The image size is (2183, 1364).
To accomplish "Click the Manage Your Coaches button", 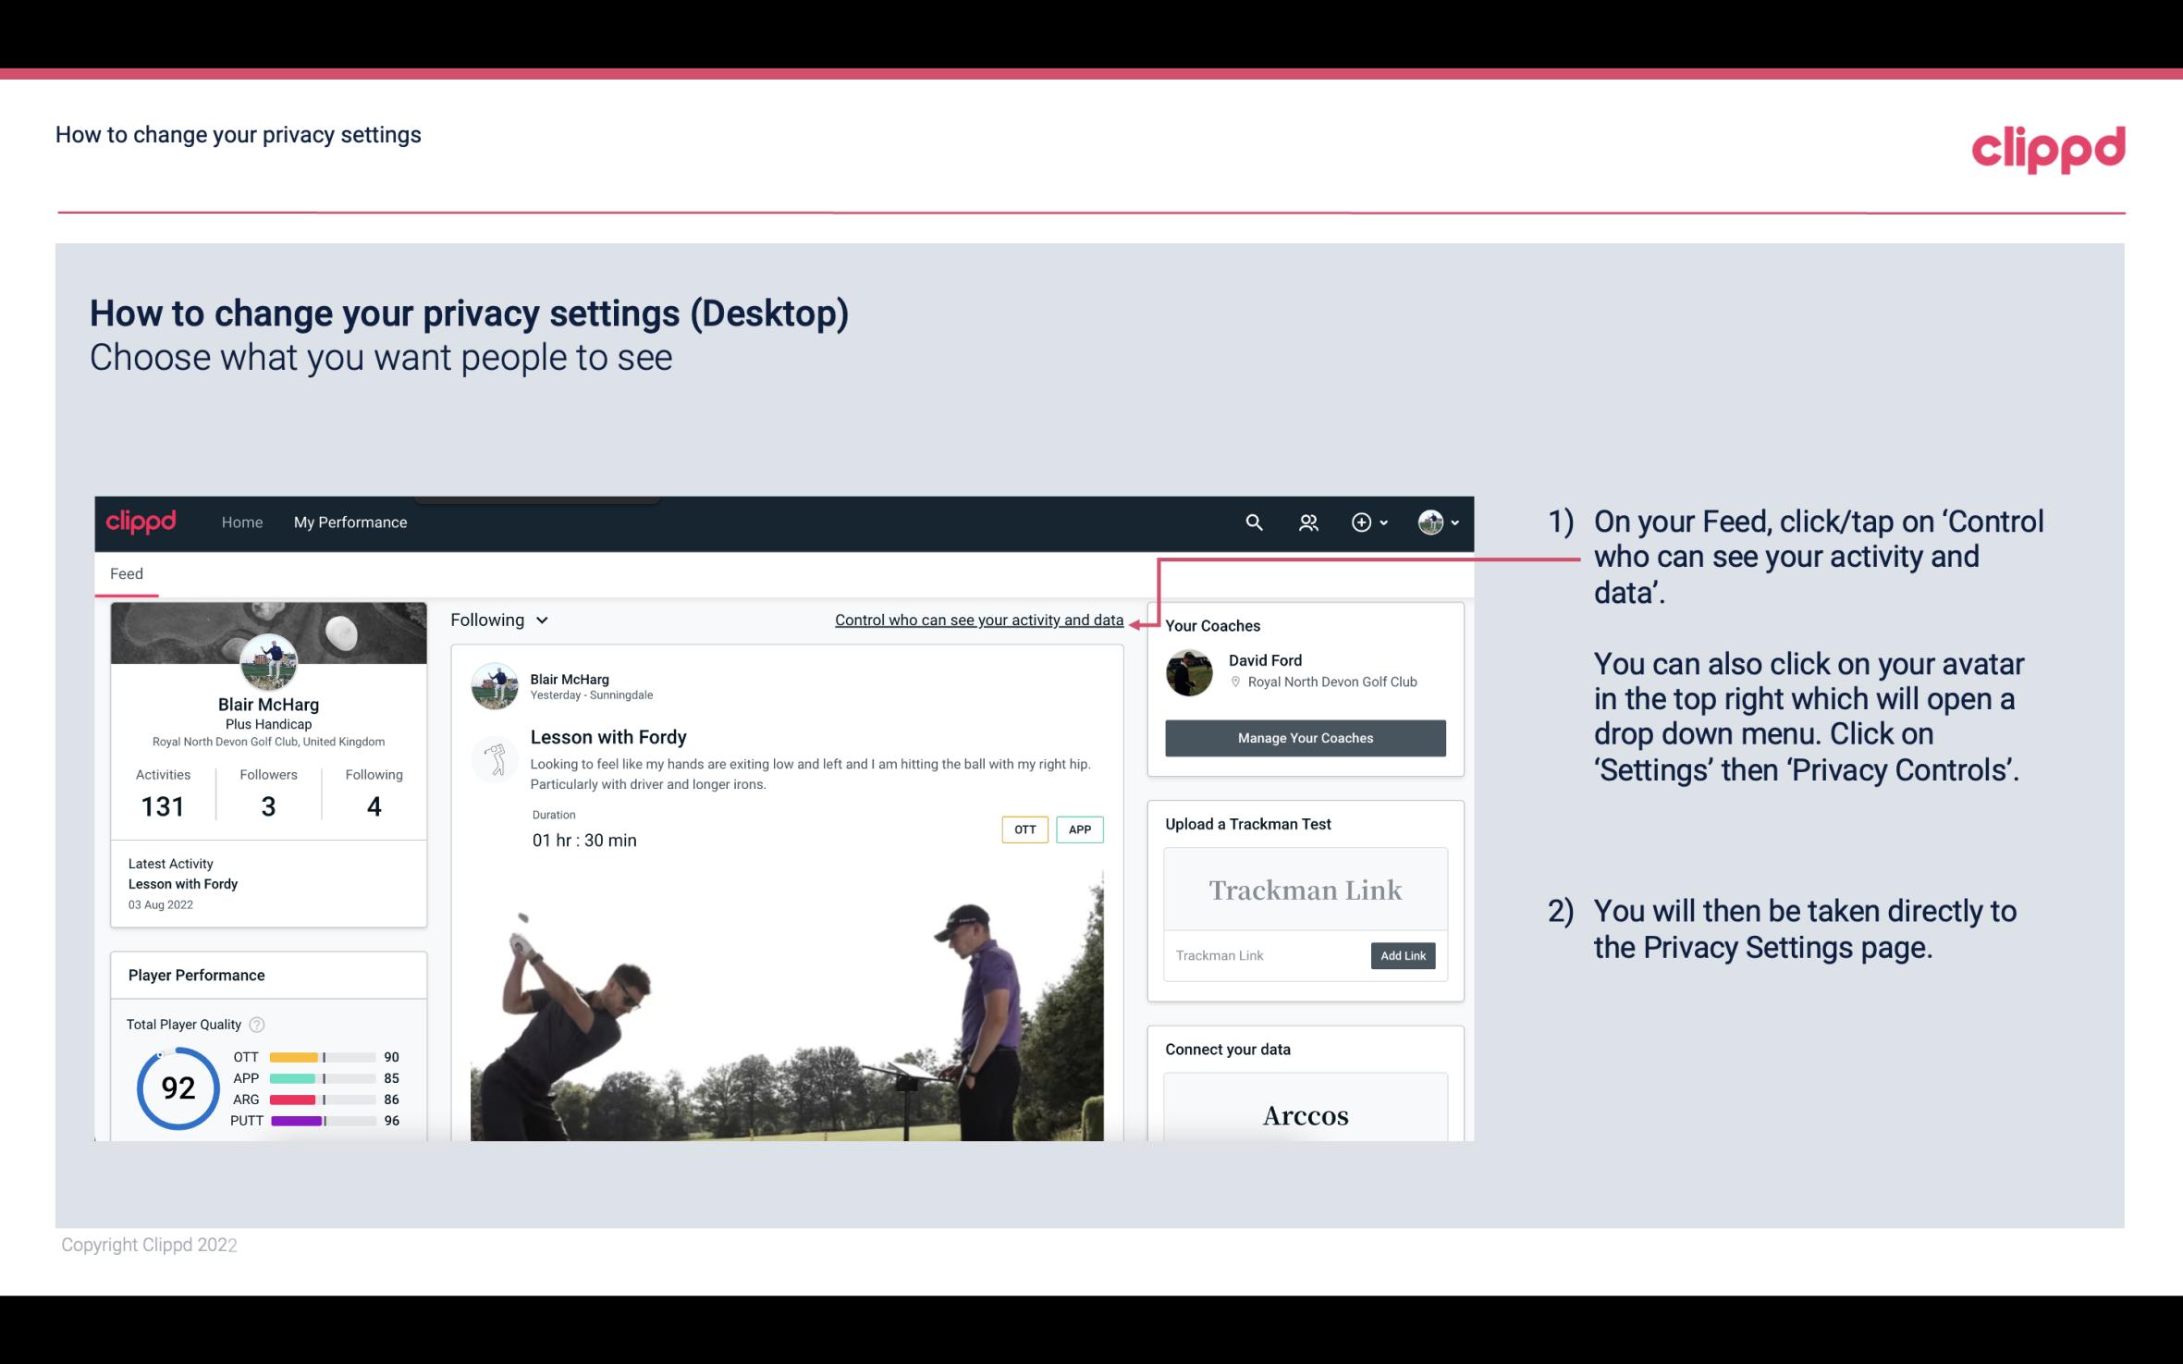I will click(1306, 737).
